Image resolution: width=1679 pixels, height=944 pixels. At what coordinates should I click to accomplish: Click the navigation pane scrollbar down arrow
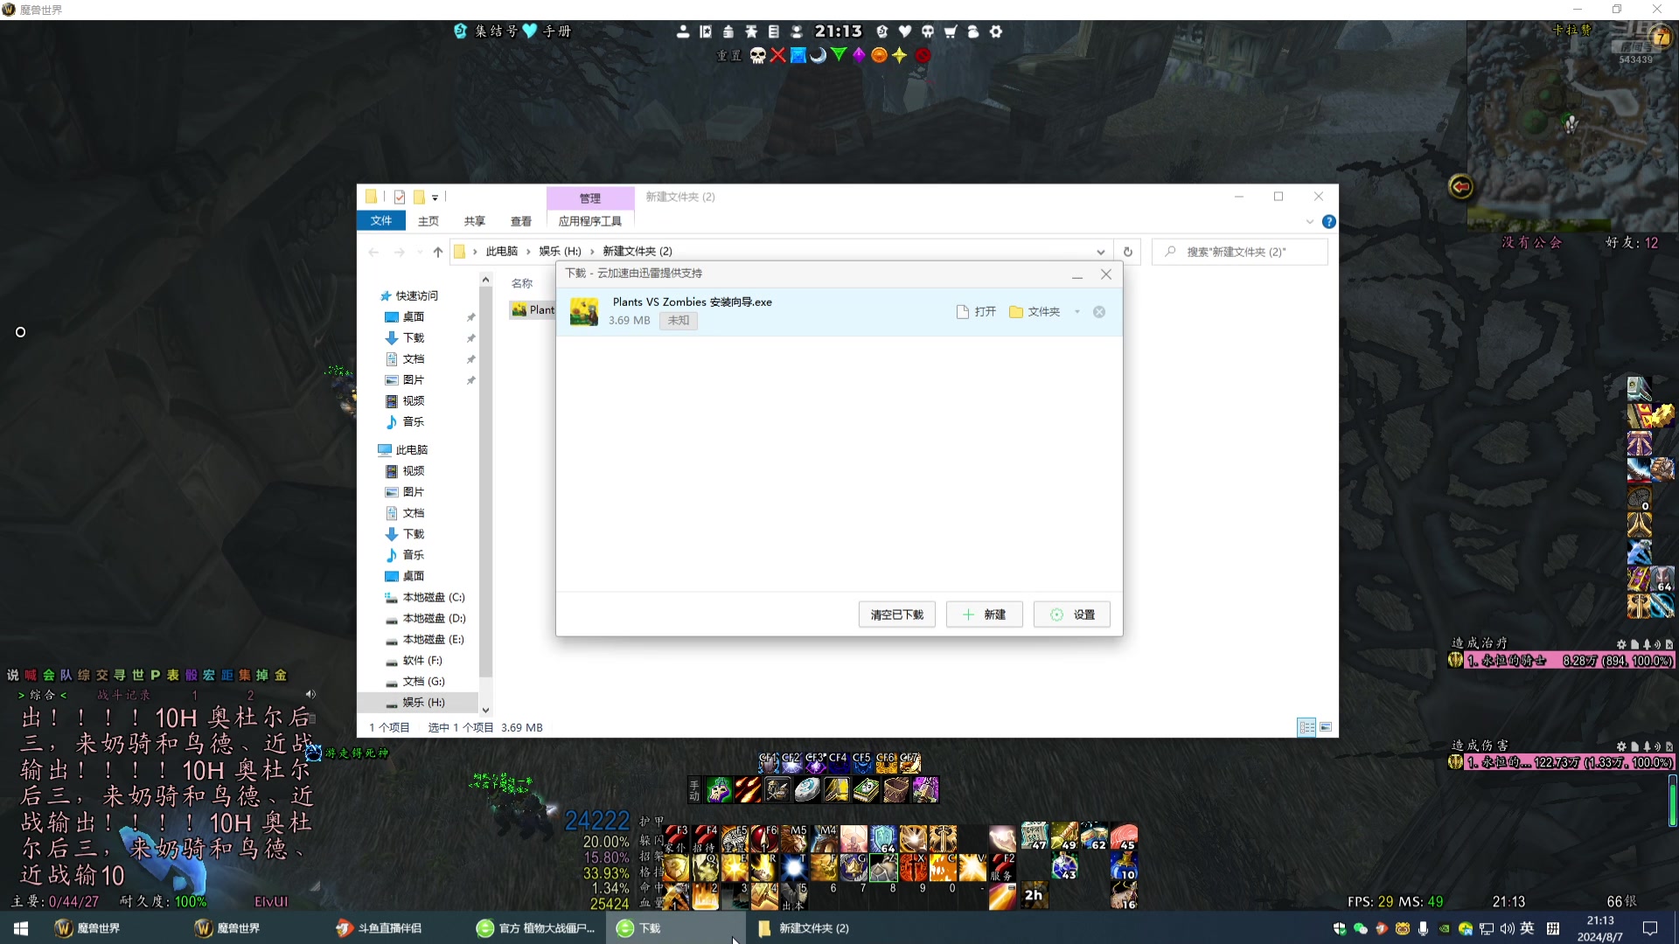[x=485, y=710]
